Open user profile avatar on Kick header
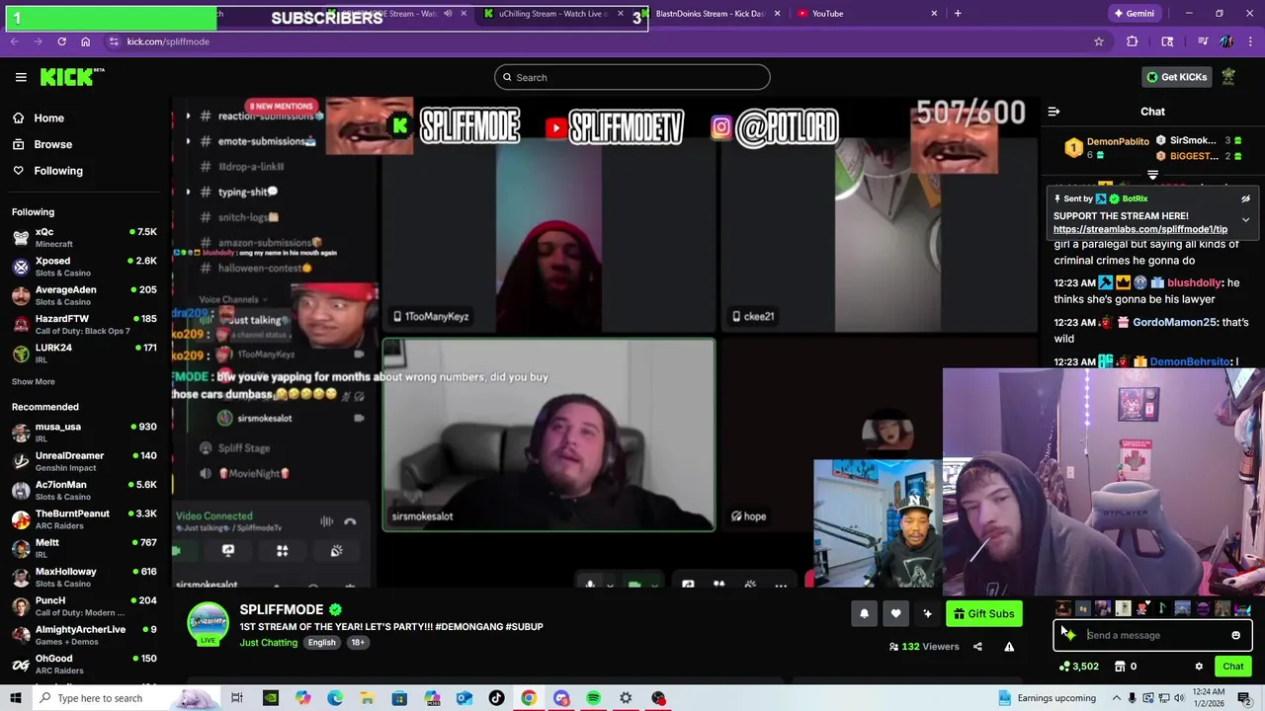The width and height of the screenshot is (1265, 711). click(x=1228, y=77)
